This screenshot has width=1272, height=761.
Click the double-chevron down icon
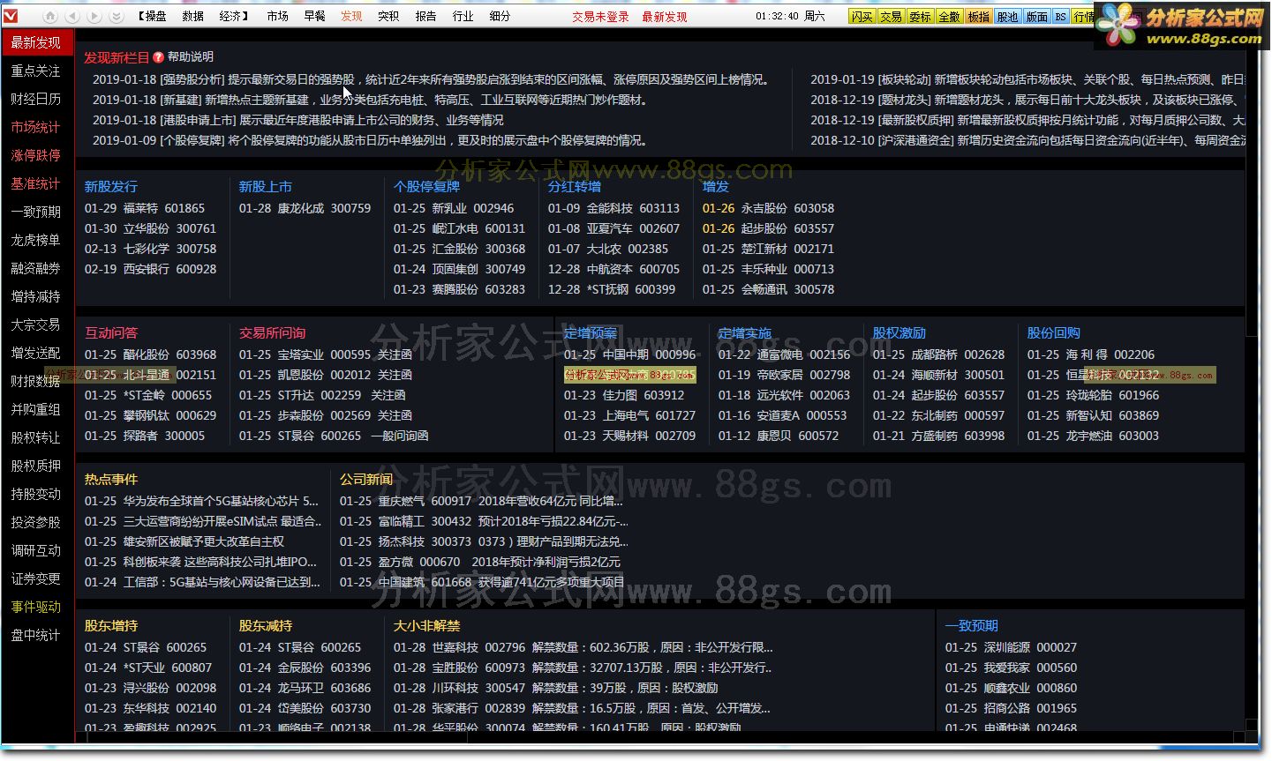pyautogui.click(x=117, y=17)
